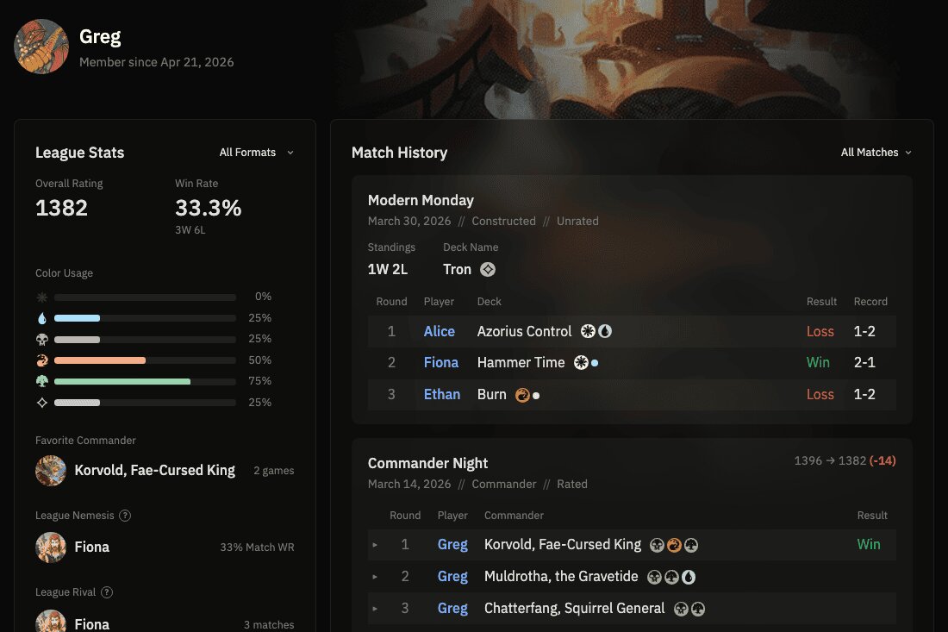
Task: Select the Chatterfang, Squirrel General commander name
Action: point(574,609)
